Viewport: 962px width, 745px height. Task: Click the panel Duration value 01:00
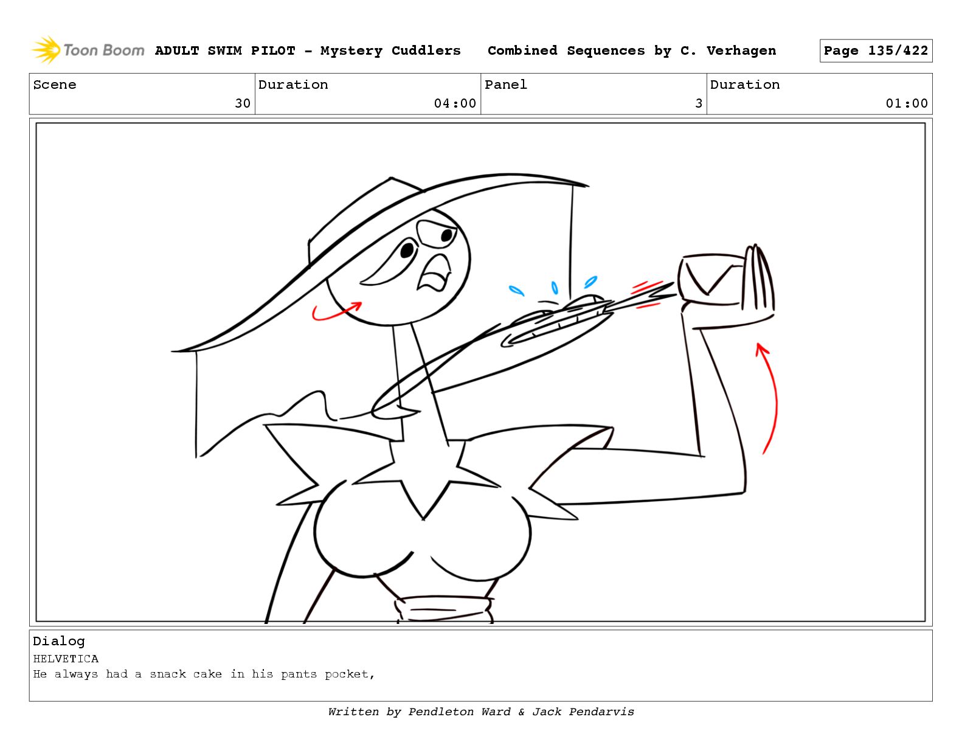coord(907,103)
